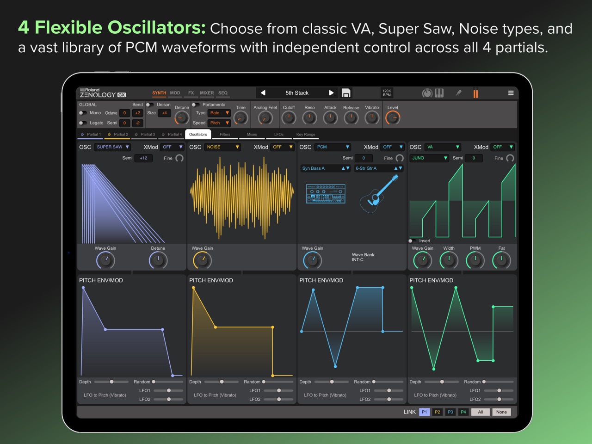The height and width of the screenshot is (444, 592).
Task: Click the Analog Feel knob
Action: [265, 118]
